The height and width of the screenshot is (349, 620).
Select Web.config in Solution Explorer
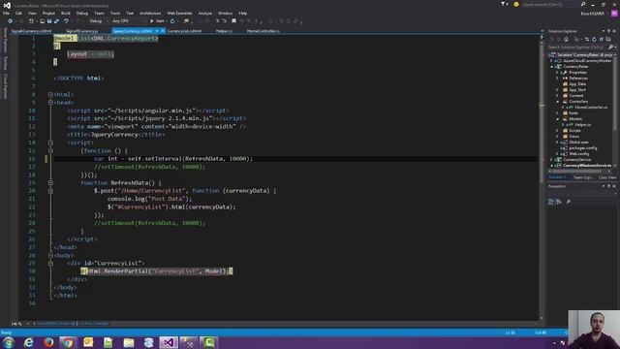pyautogui.click(x=579, y=153)
